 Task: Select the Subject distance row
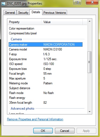point(46,88)
